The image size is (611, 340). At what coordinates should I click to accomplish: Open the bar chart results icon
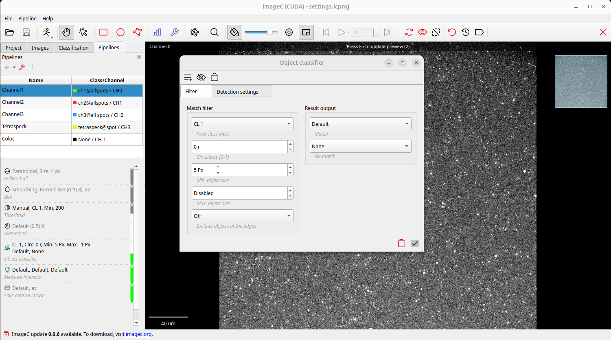point(158,33)
